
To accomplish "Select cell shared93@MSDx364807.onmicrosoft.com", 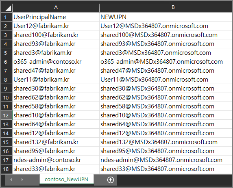I will point(165,44).
